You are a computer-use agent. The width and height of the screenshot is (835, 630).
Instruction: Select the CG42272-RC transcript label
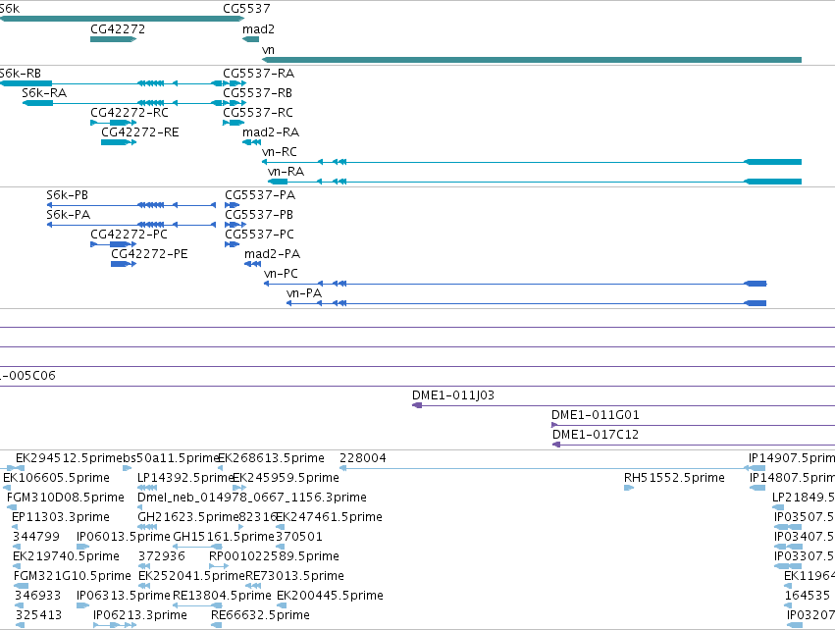(x=130, y=113)
